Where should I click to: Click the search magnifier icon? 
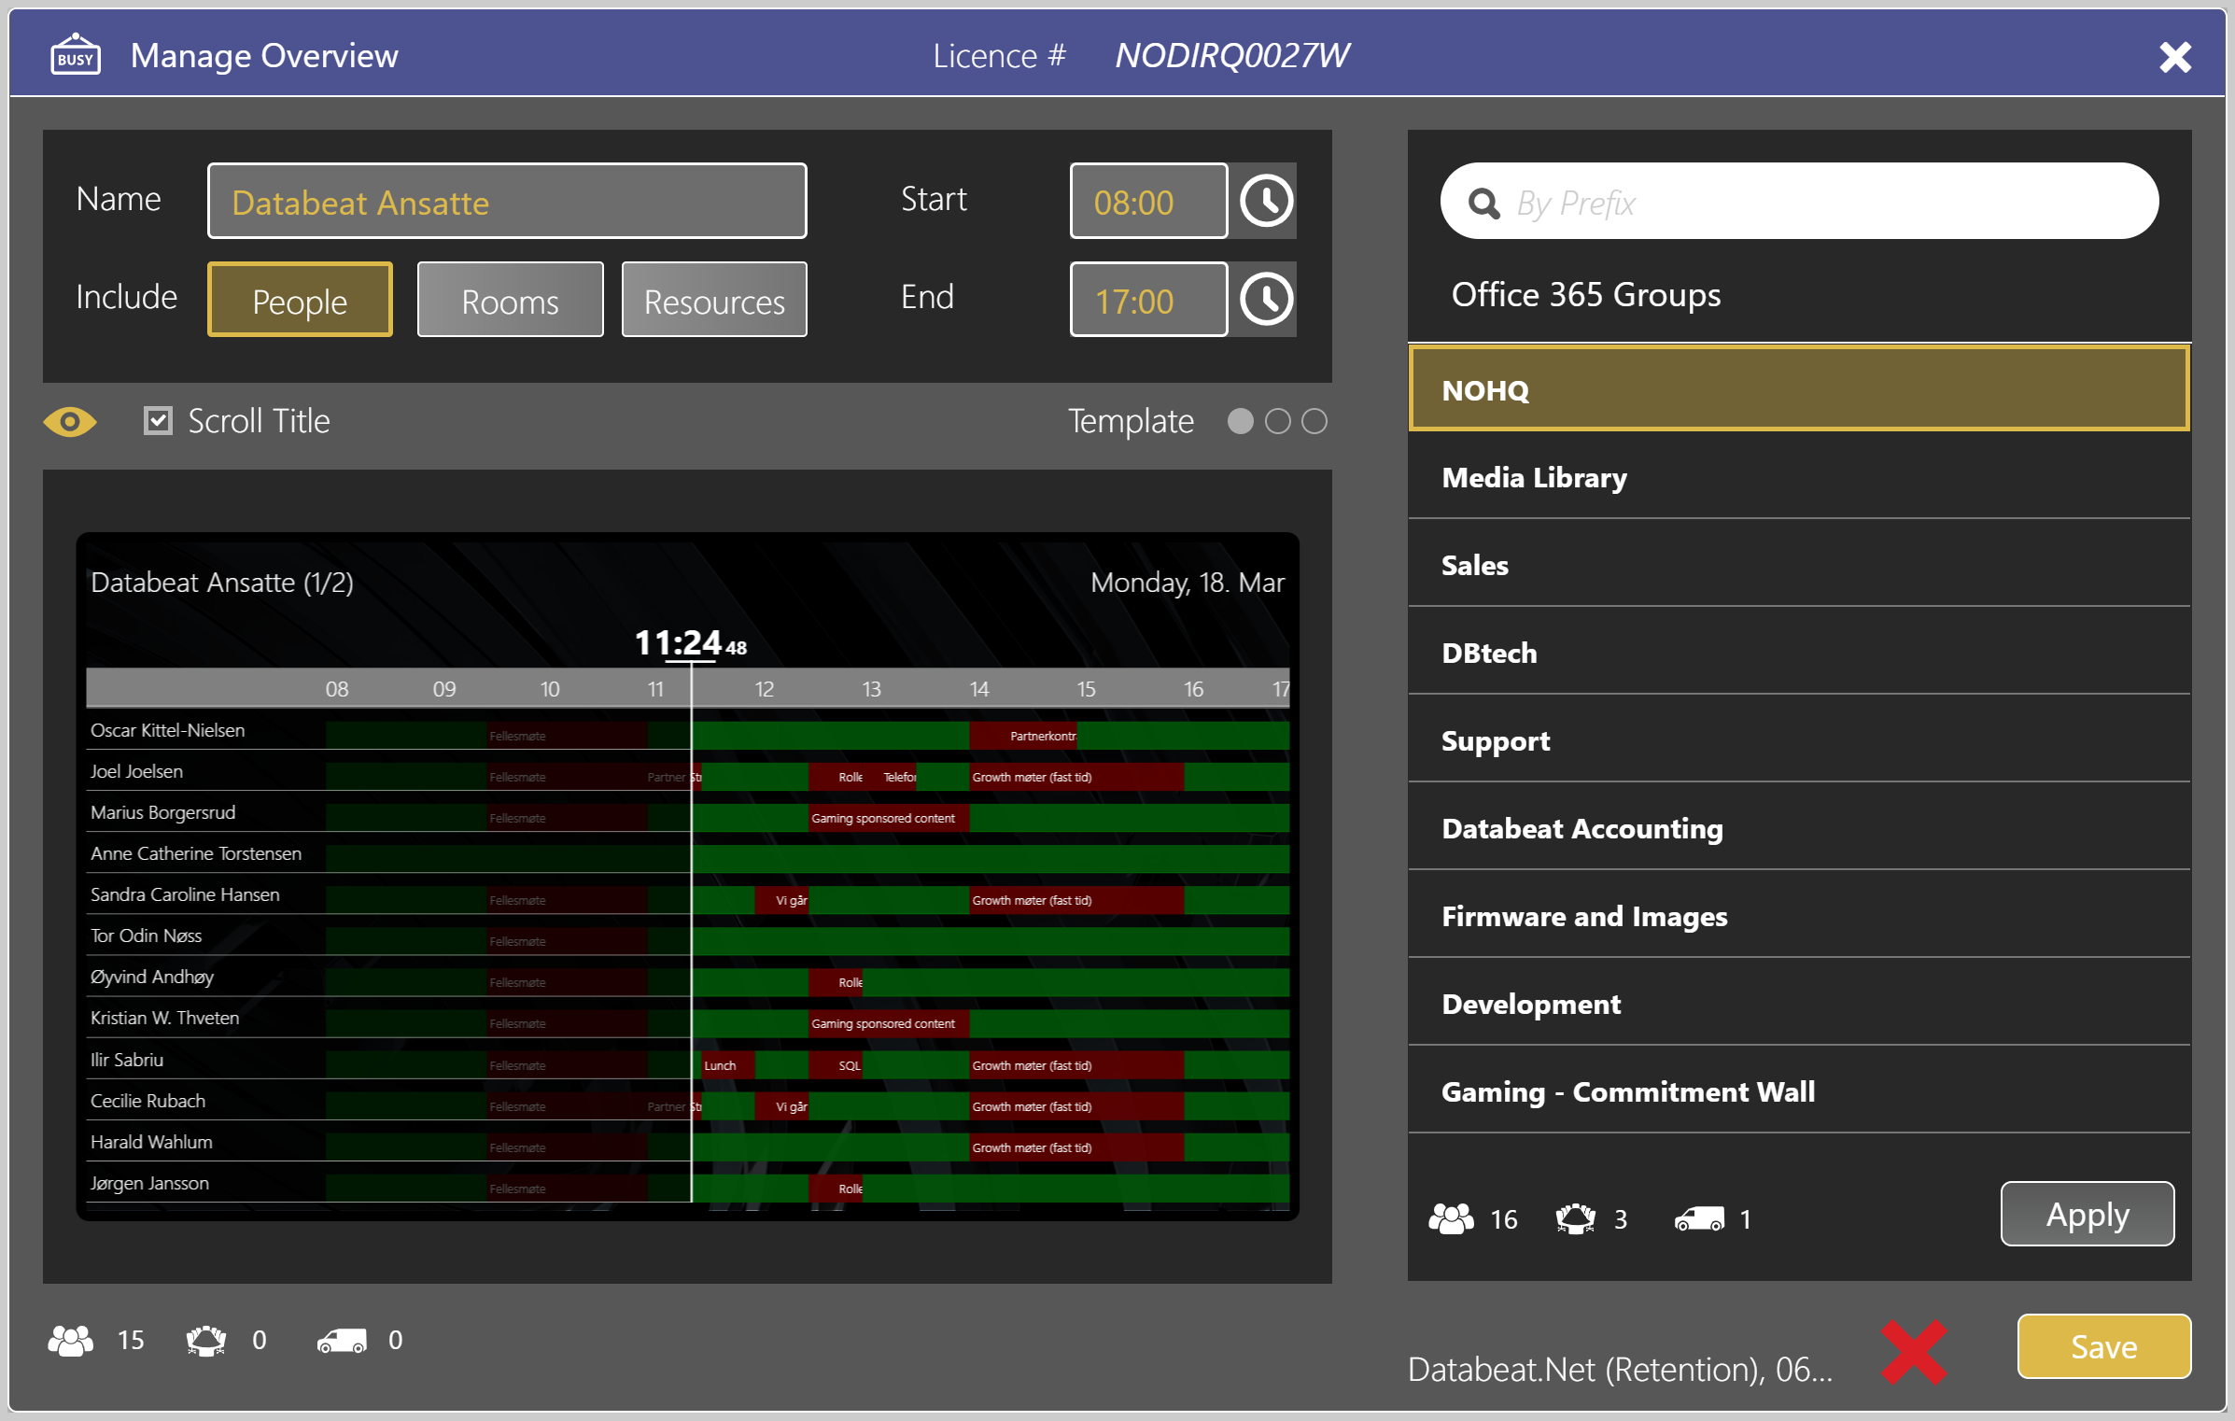[1483, 203]
